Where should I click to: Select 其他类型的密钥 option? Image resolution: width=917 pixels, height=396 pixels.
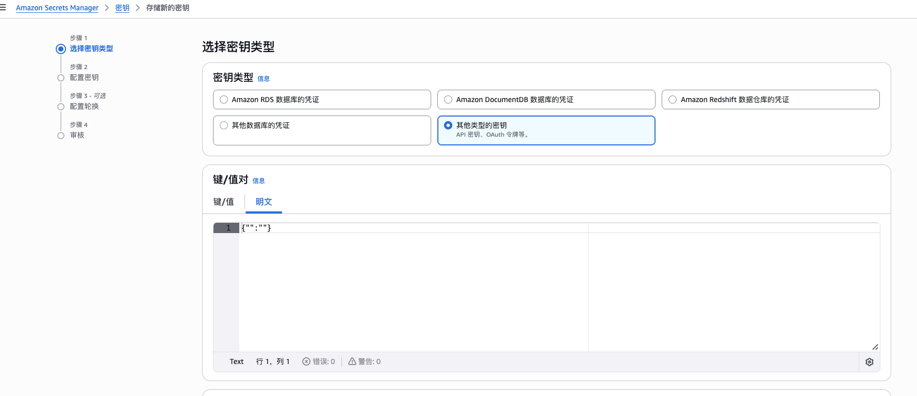point(546,130)
